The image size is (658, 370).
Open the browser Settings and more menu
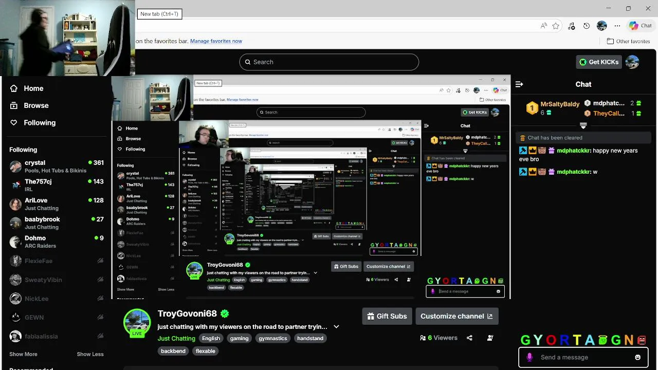pos(617,26)
